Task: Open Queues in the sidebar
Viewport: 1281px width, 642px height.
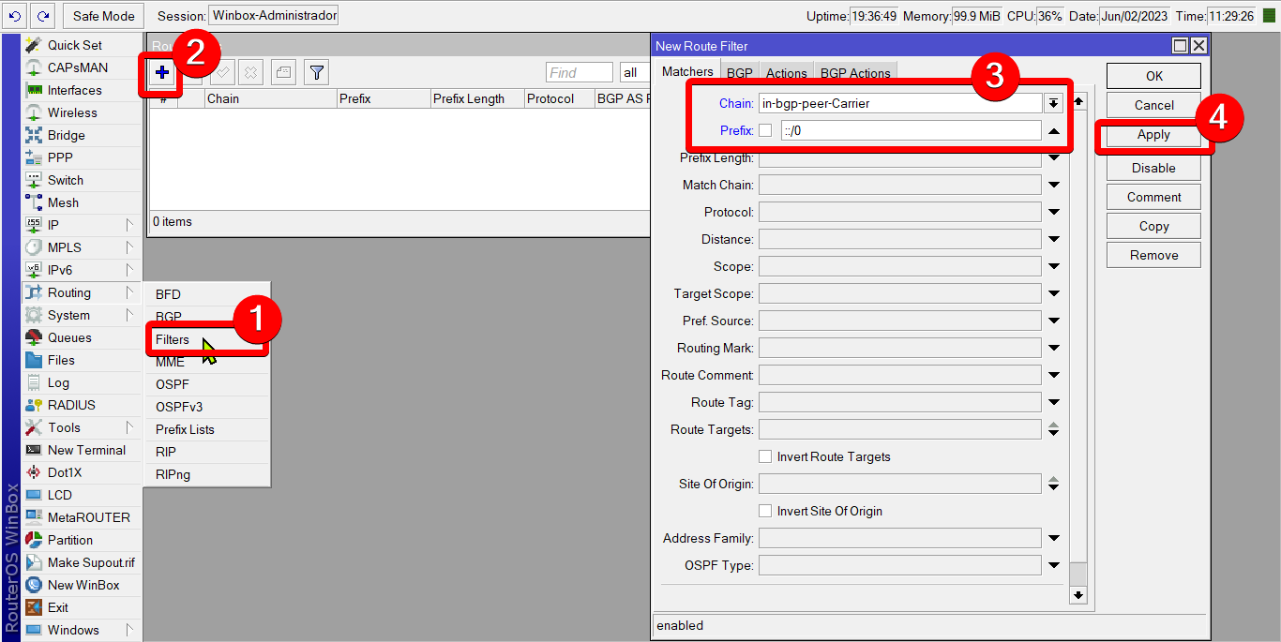Action: coord(82,337)
